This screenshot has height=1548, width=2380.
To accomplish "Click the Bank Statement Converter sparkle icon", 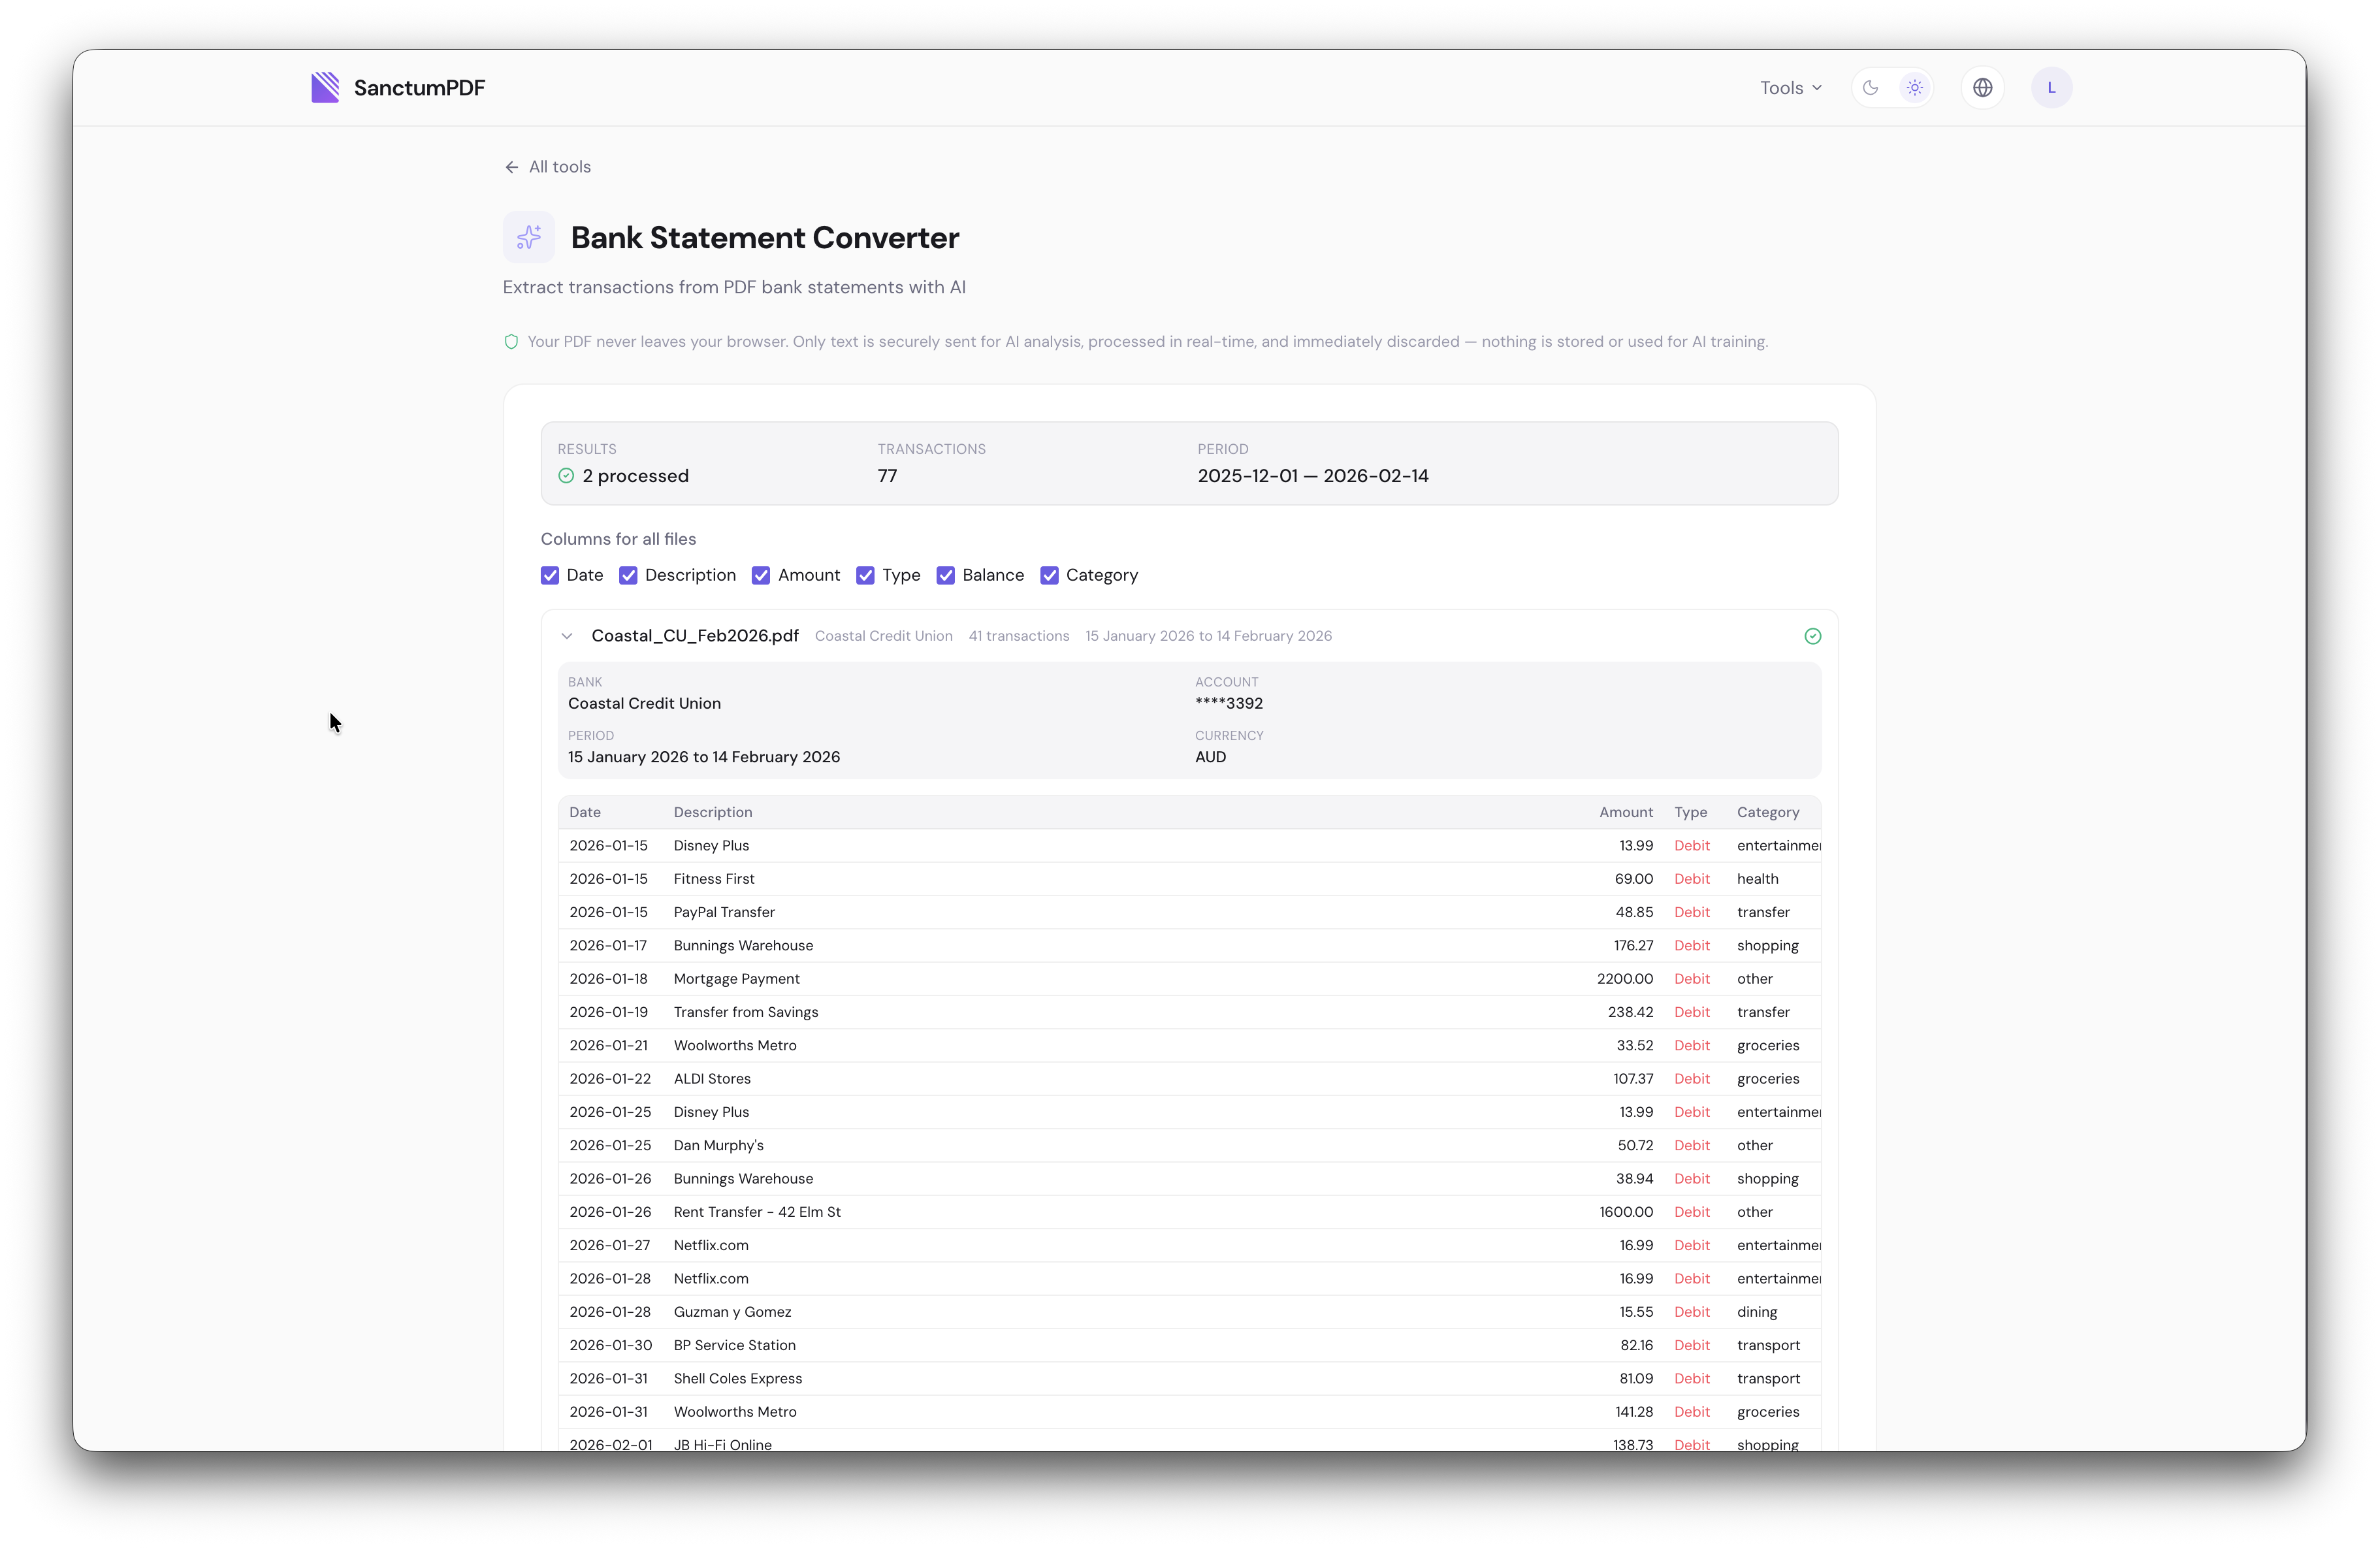I will pos(529,237).
